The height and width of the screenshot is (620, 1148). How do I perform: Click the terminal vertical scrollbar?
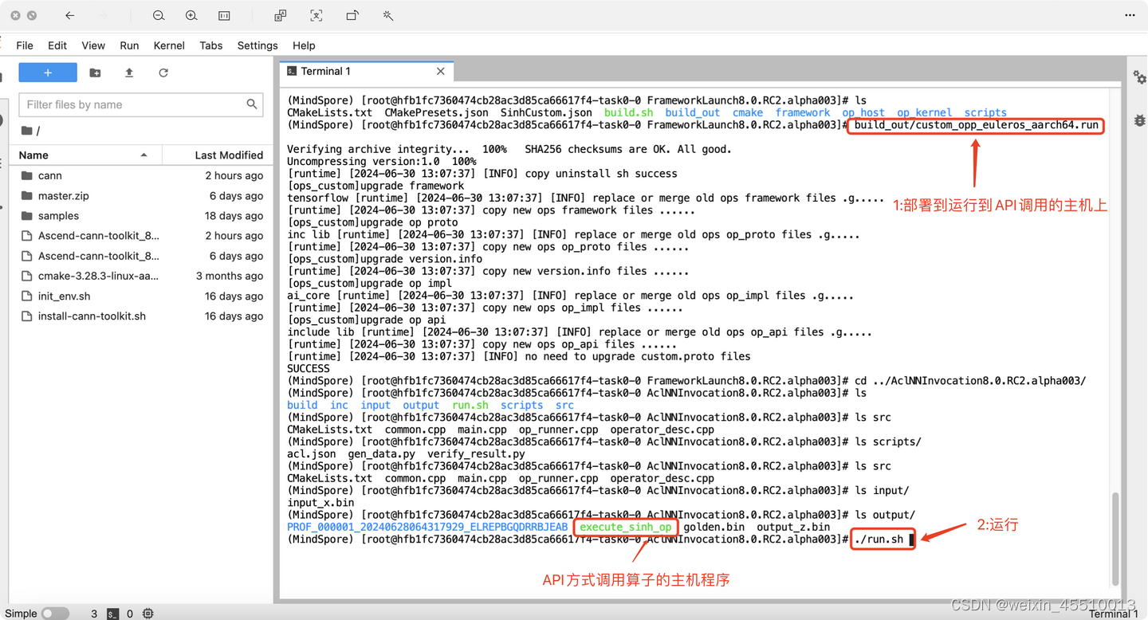click(1115, 538)
